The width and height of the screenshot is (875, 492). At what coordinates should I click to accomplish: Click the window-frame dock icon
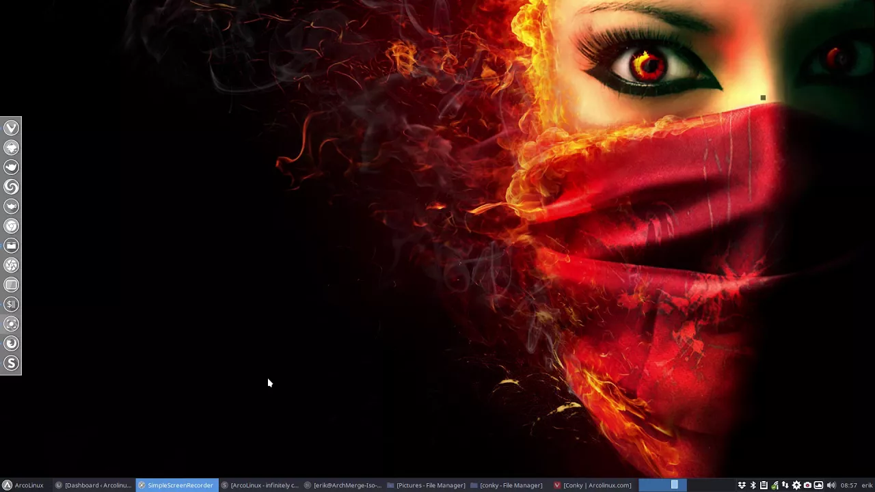(11, 285)
